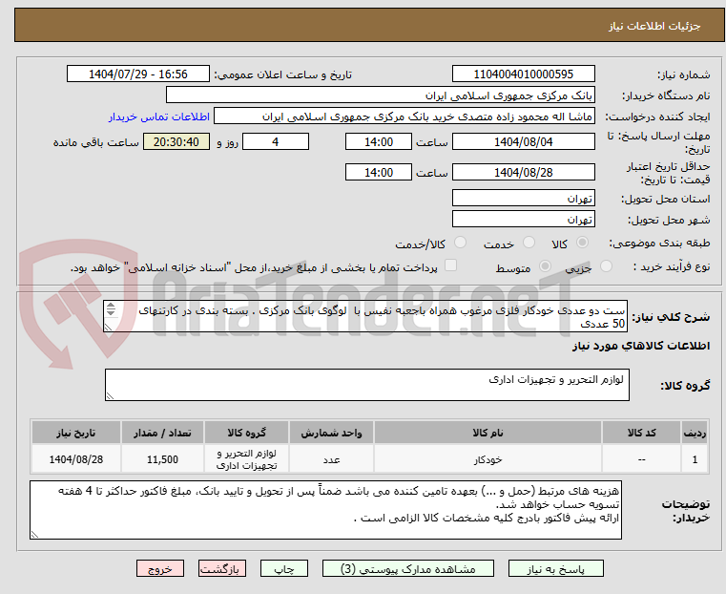Click the تعداد / مقدار column header
The width and height of the screenshot is (726, 594).
tap(162, 433)
